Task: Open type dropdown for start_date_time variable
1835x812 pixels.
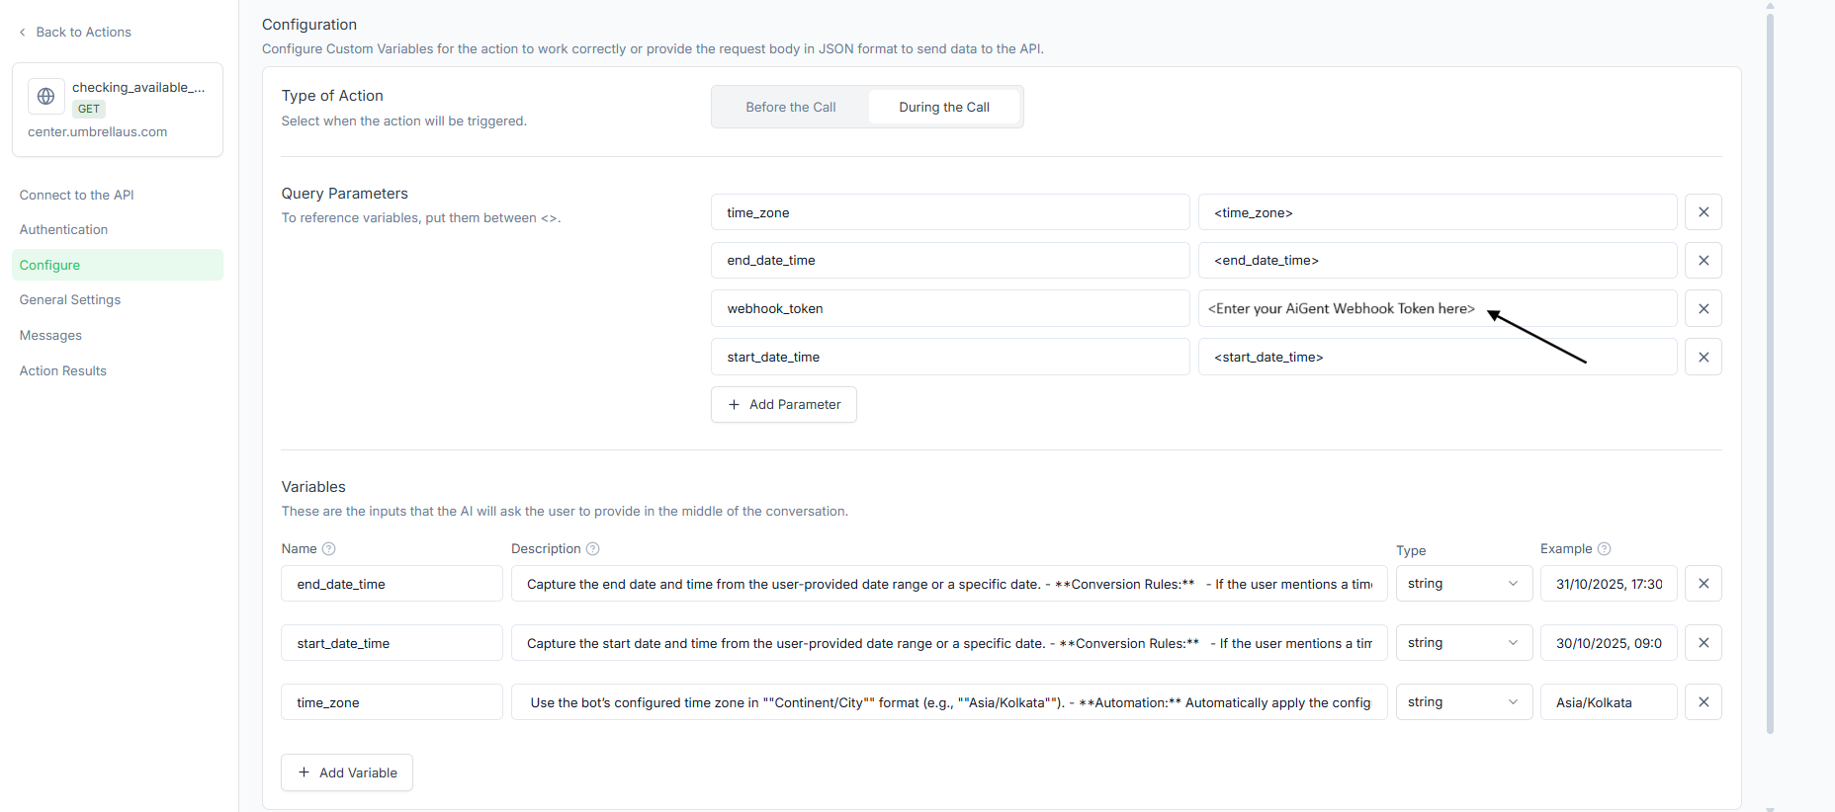Action: (x=1463, y=643)
